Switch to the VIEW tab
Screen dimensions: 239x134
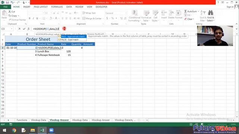(89, 7)
